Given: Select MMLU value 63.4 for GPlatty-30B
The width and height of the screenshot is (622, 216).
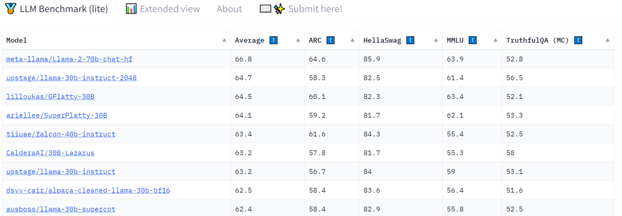Looking at the screenshot, I should coord(455,97).
